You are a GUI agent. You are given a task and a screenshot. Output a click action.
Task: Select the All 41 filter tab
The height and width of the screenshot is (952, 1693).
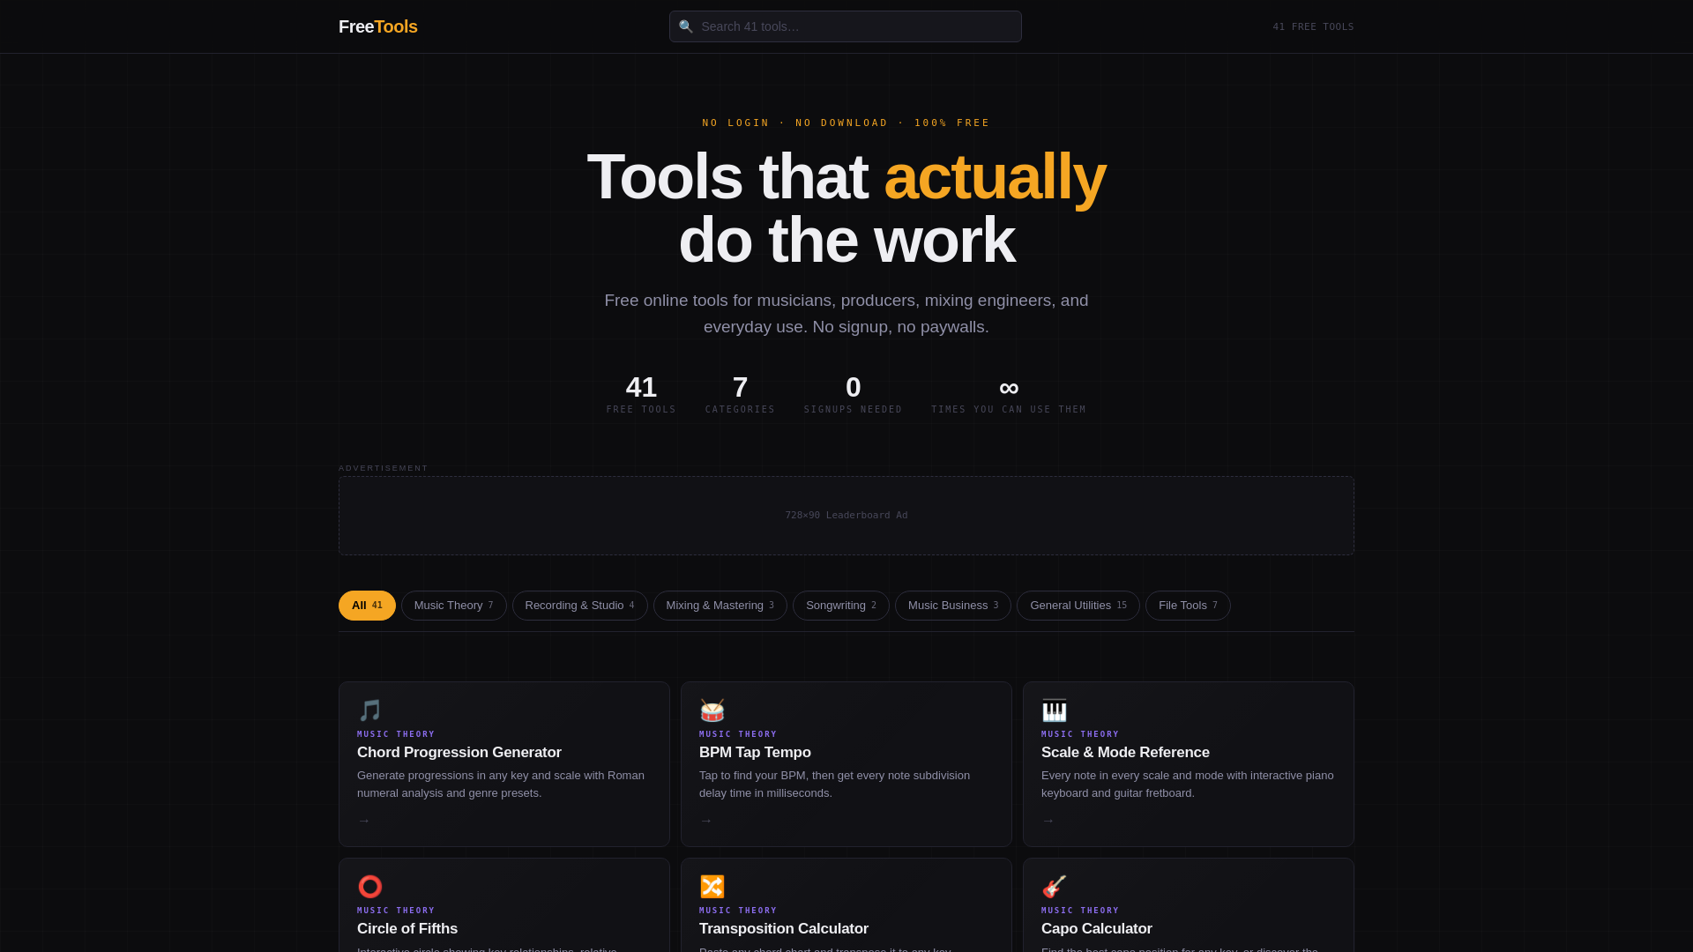(x=367, y=606)
